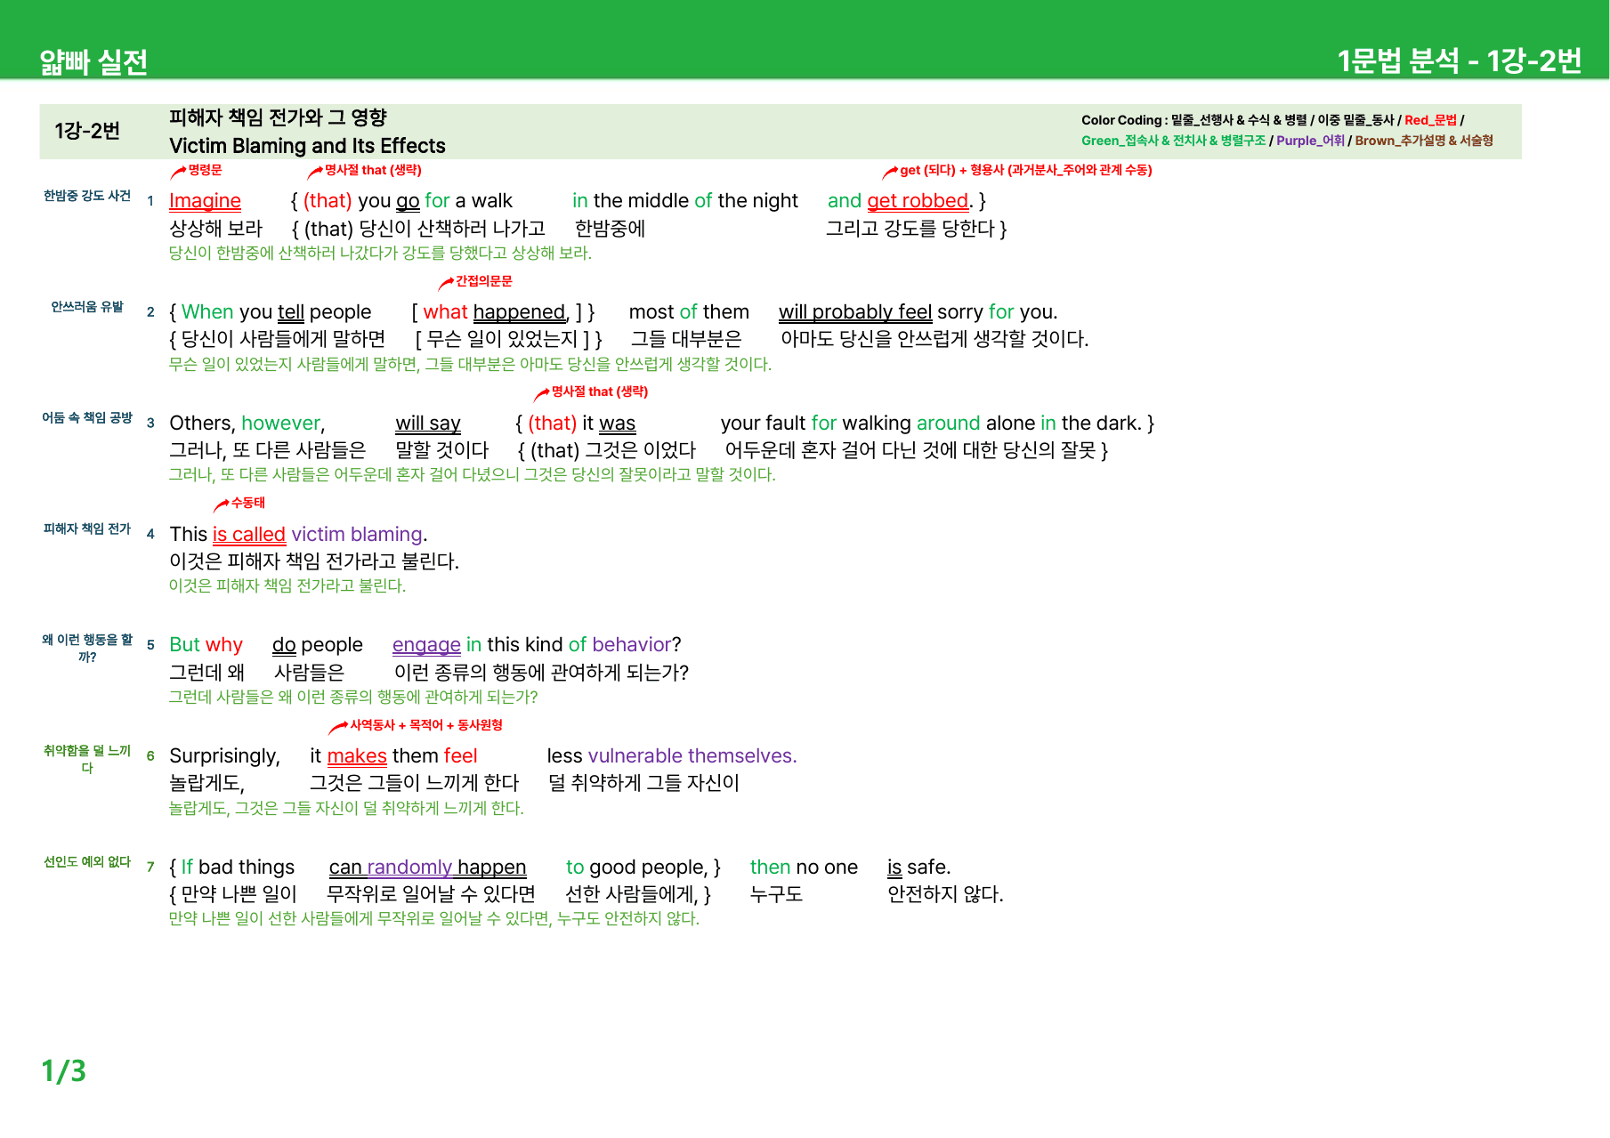Click the side label '취약함을 덜 느끼다'
The width and height of the screenshot is (1610, 1138).
point(87,759)
